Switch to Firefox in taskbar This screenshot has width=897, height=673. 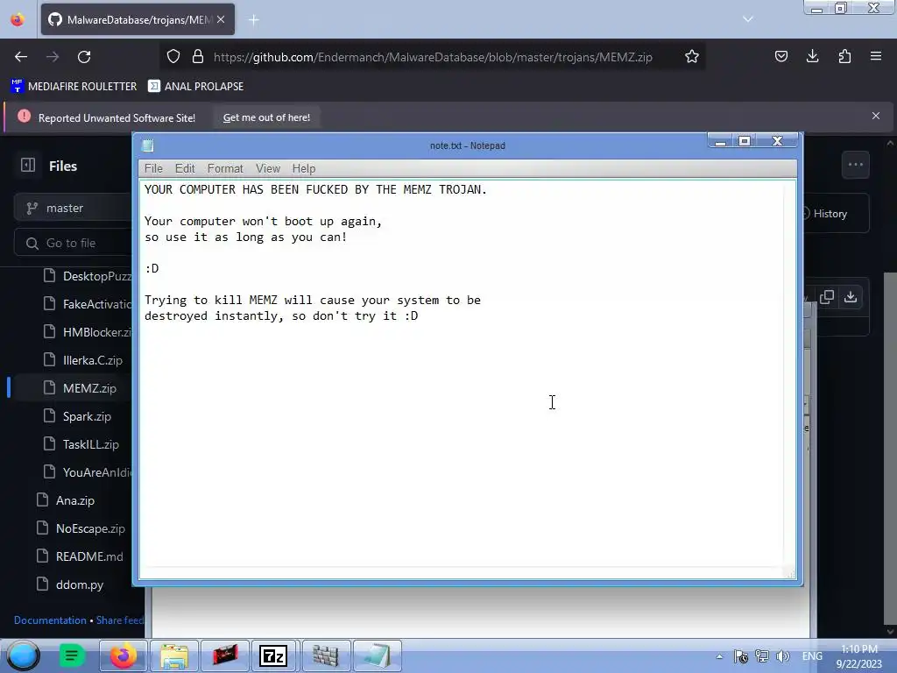click(x=123, y=655)
